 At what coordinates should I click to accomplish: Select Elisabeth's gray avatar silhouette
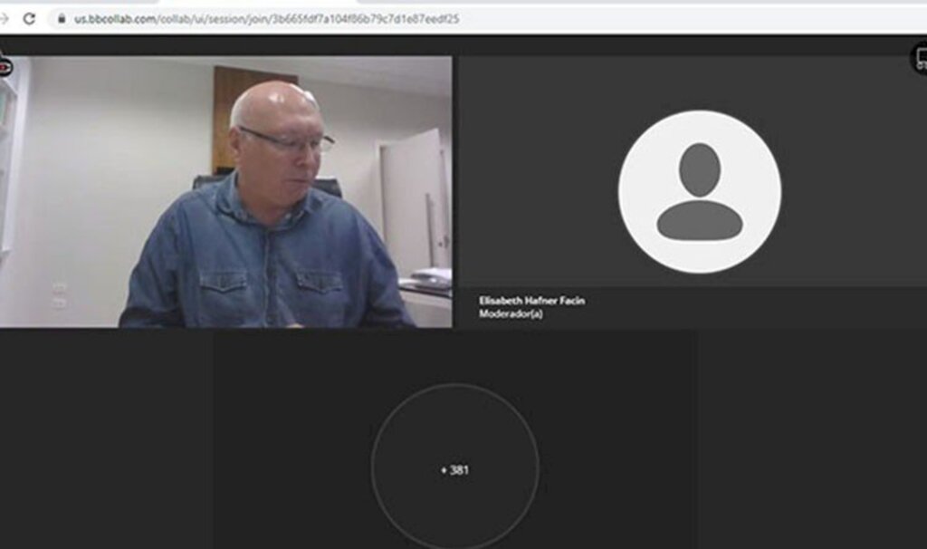click(699, 191)
